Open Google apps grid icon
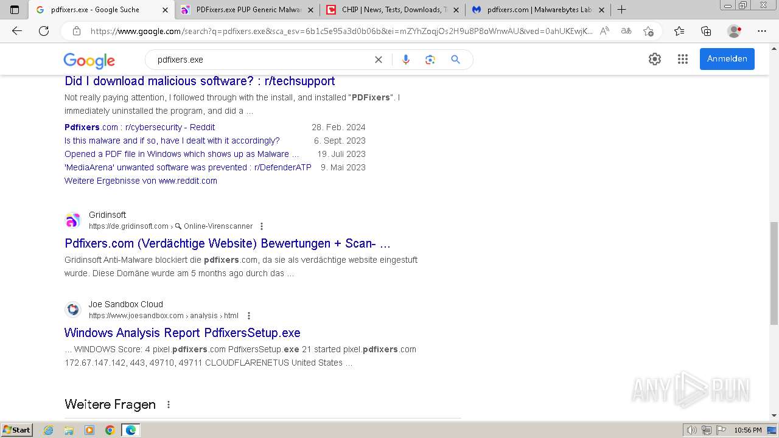The image size is (779, 438). pyautogui.click(x=683, y=59)
